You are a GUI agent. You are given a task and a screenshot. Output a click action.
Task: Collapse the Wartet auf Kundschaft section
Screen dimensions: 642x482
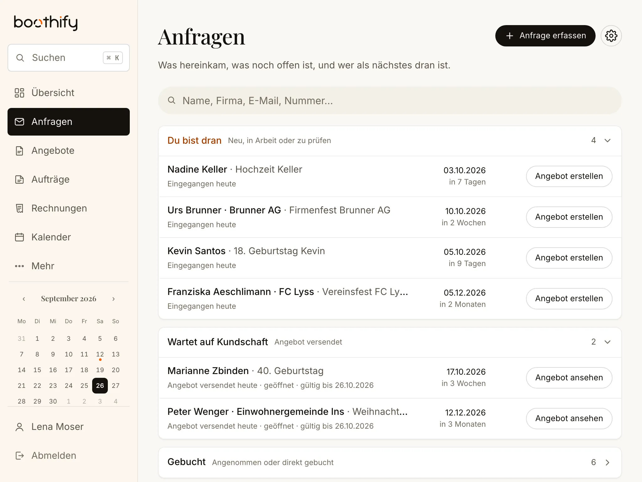click(x=607, y=342)
